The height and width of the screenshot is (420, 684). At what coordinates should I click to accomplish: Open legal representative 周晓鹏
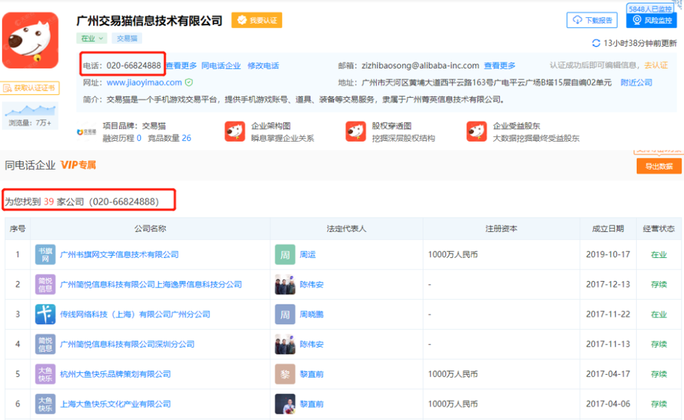pyautogui.click(x=311, y=315)
